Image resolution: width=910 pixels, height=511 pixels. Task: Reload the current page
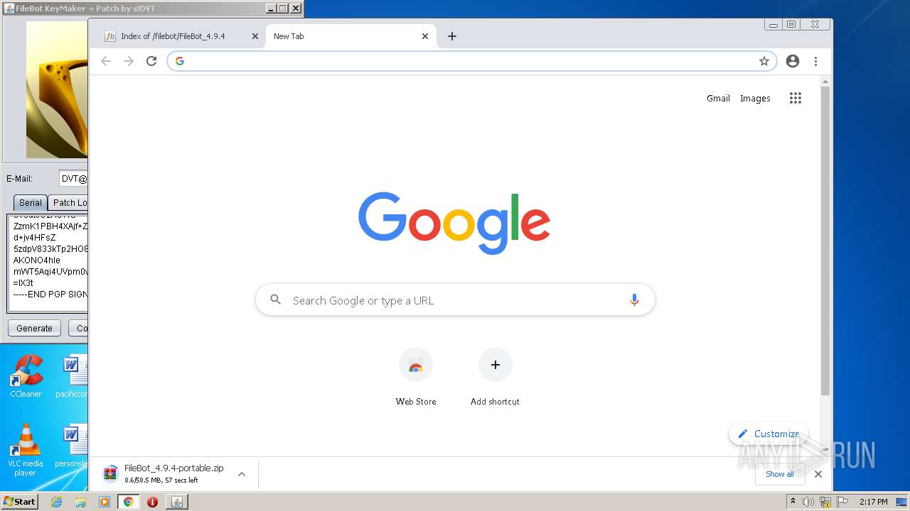click(151, 61)
